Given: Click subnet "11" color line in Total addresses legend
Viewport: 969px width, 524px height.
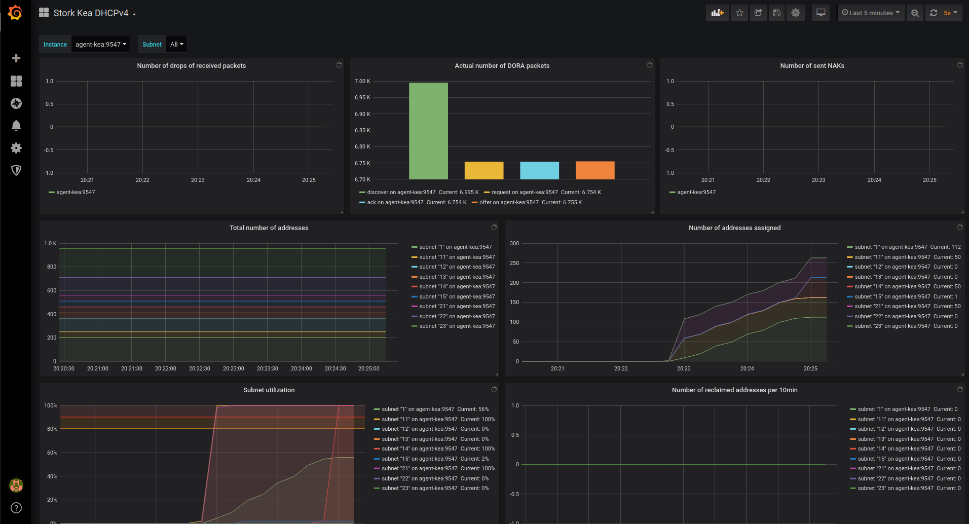Looking at the screenshot, I should click(x=415, y=257).
